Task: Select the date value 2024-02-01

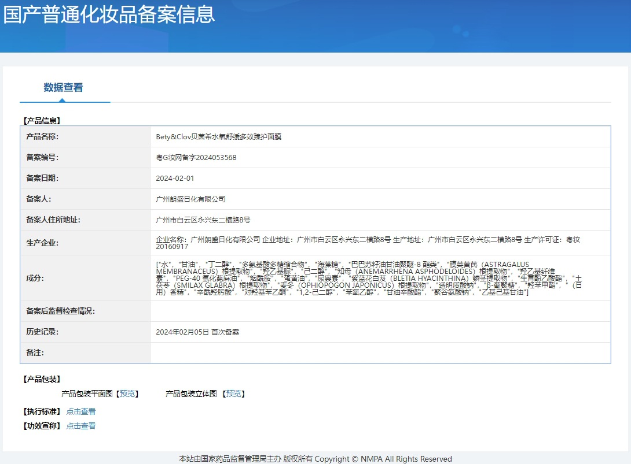Action: (175, 179)
